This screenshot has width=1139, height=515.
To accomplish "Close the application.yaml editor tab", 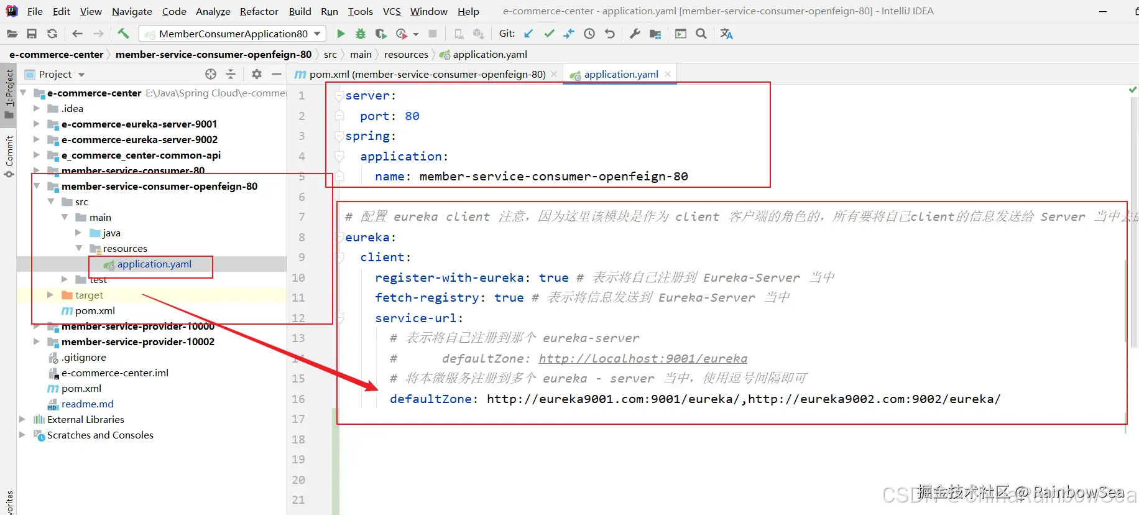I will [668, 74].
